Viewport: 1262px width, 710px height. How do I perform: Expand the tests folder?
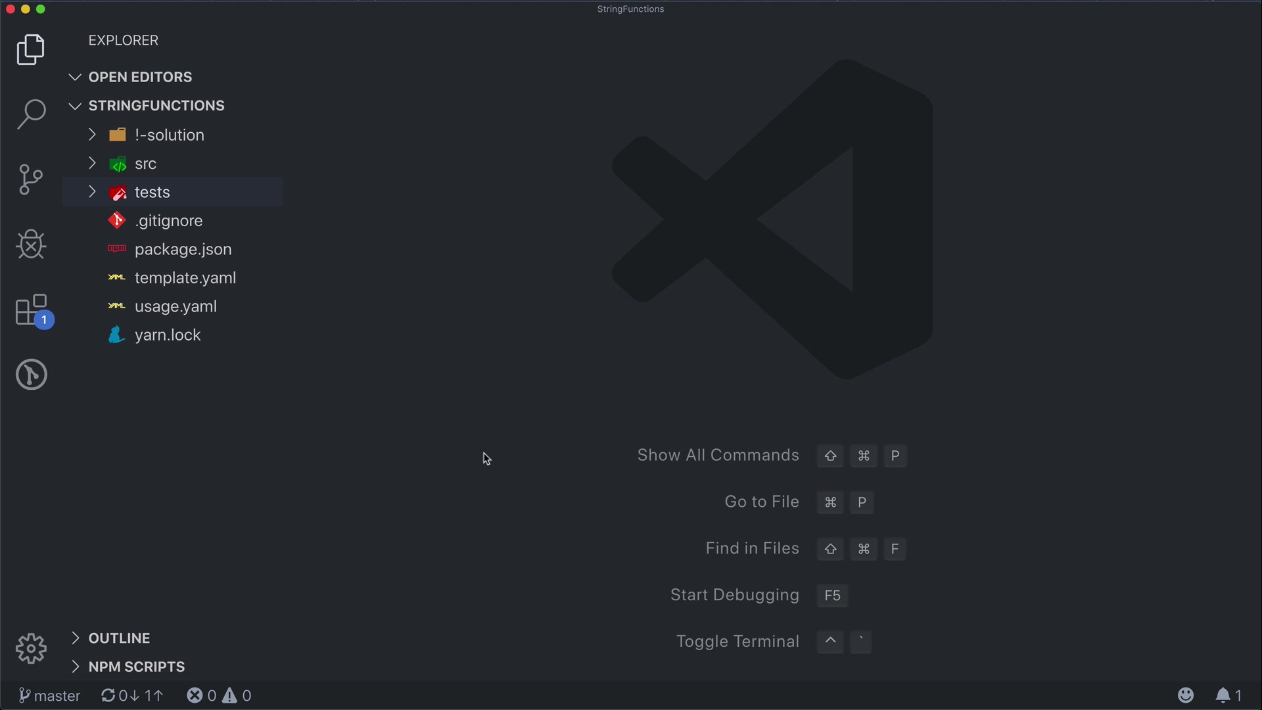click(152, 192)
